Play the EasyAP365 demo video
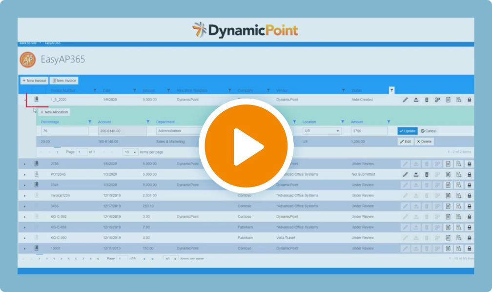Screen dimensions: 492x292 click(246, 146)
